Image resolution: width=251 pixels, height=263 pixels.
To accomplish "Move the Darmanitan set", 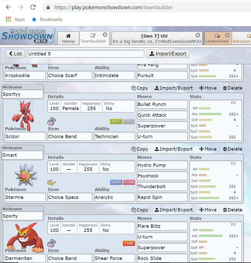I will pyautogui.click(x=208, y=210).
